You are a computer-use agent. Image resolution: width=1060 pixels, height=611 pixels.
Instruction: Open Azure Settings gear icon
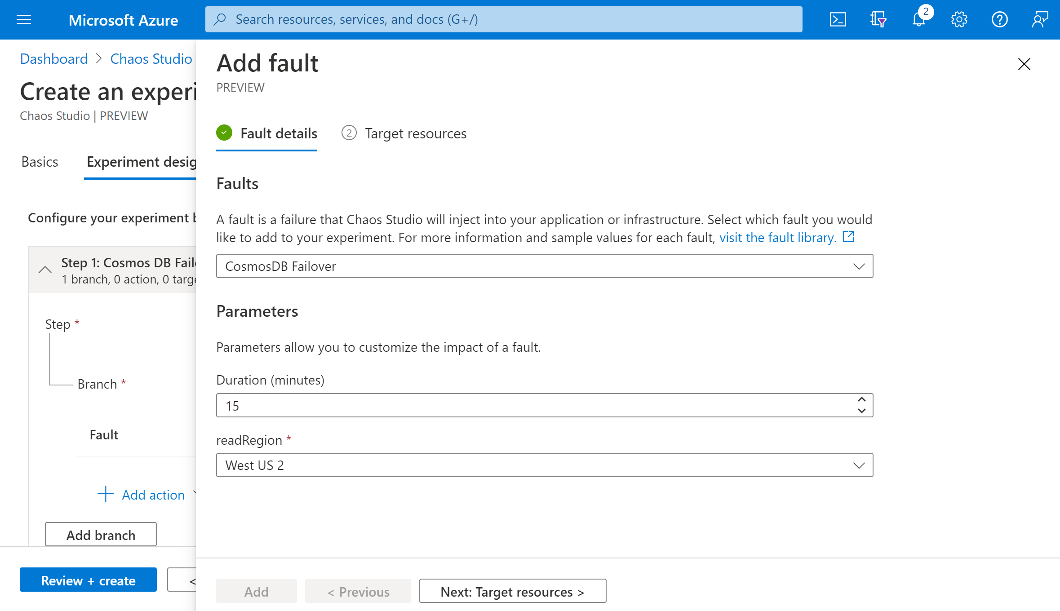959,19
